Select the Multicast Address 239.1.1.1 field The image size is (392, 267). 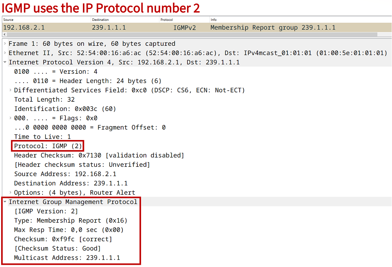coord(67,258)
